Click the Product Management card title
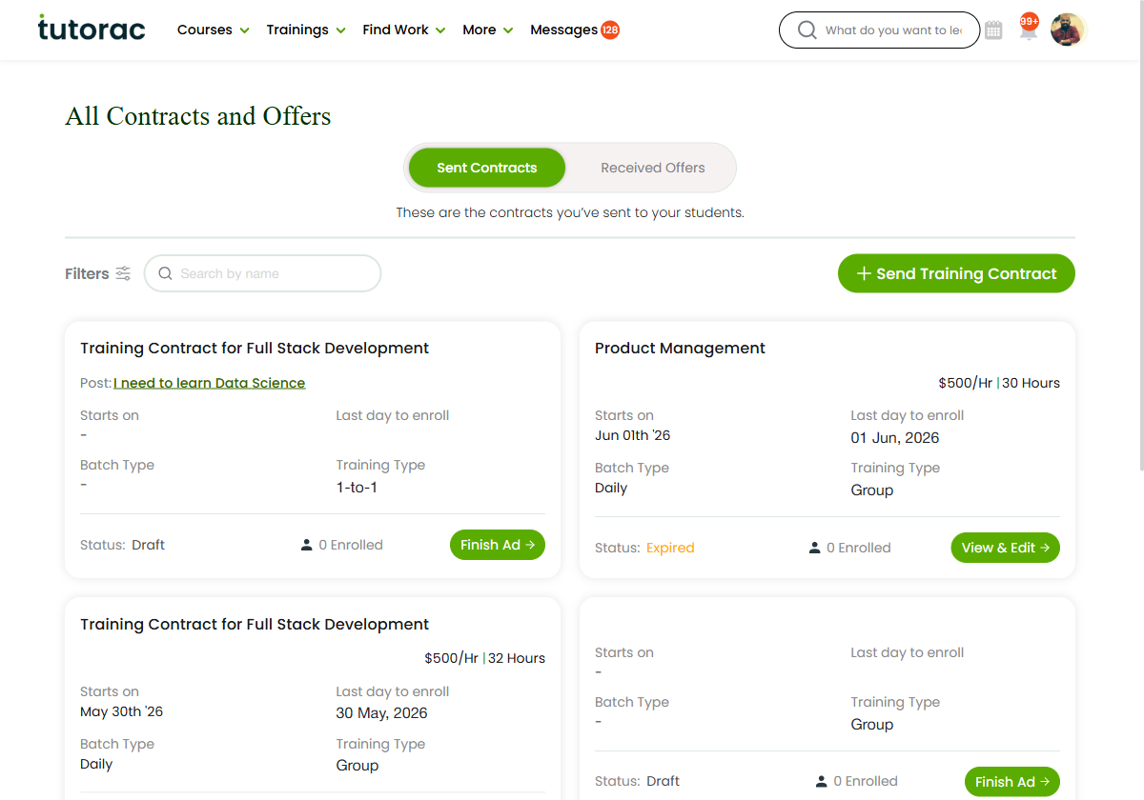Image resolution: width=1144 pixels, height=800 pixels. click(680, 349)
